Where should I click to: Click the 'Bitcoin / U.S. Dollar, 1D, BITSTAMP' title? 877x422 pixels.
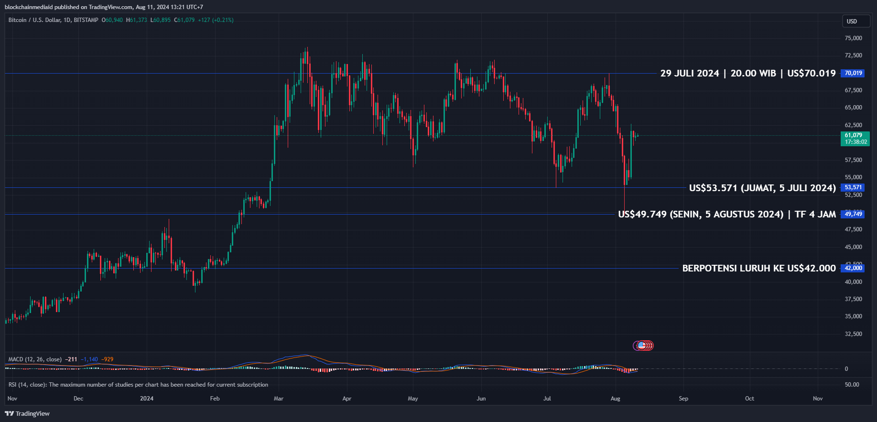[54, 20]
